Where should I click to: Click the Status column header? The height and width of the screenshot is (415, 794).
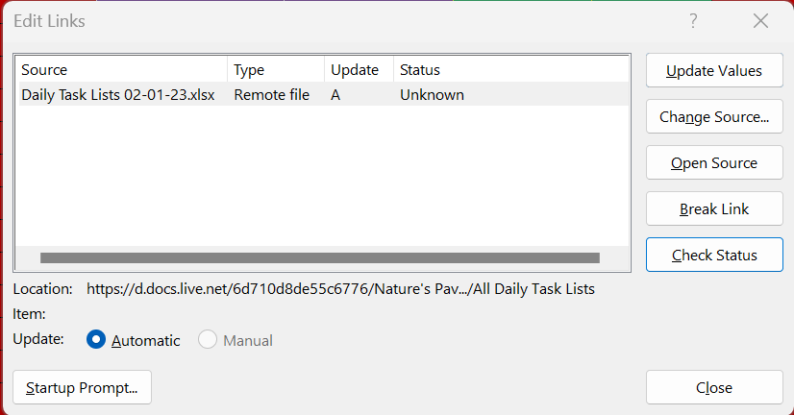click(x=511, y=70)
